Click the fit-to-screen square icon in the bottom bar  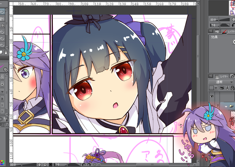pyautogui.click(x=50, y=165)
